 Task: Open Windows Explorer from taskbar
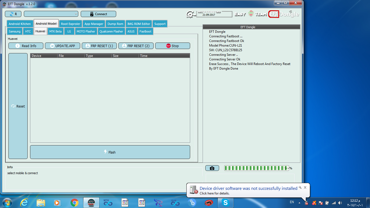coord(41,202)
